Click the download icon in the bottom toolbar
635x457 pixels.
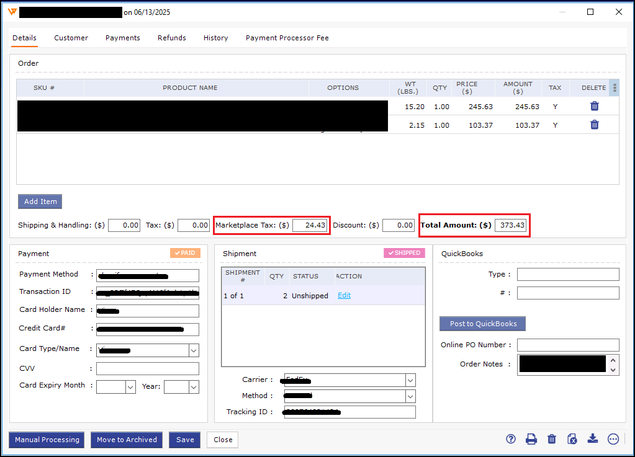tap(593, 439)
